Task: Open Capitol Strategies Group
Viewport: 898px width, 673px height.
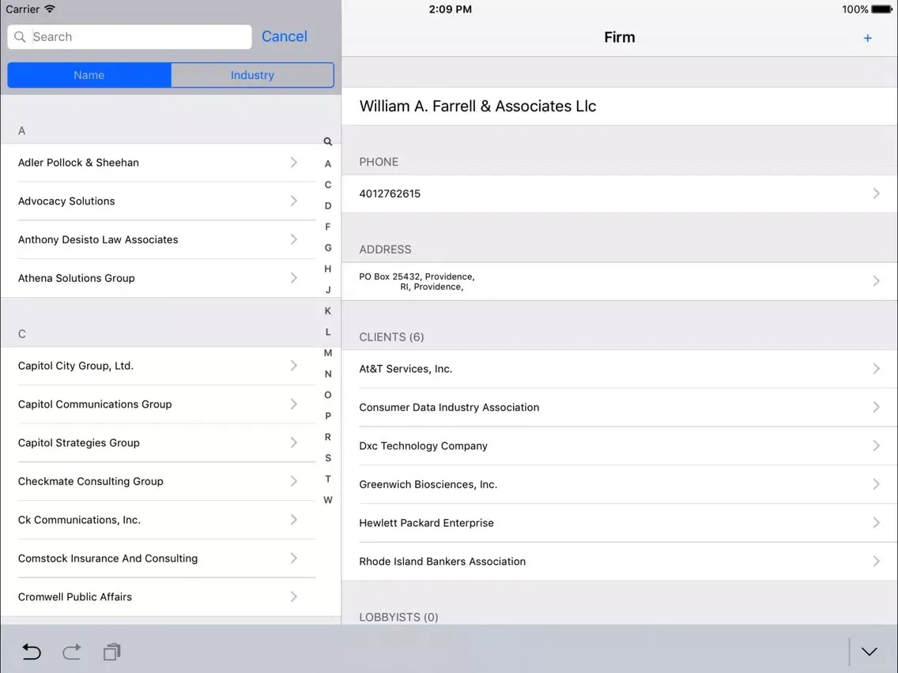Action: point(158,442)
